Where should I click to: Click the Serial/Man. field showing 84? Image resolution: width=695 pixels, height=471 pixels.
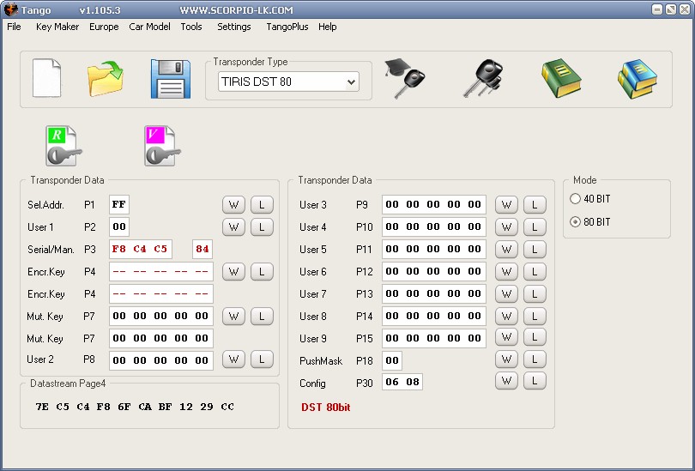202,249
